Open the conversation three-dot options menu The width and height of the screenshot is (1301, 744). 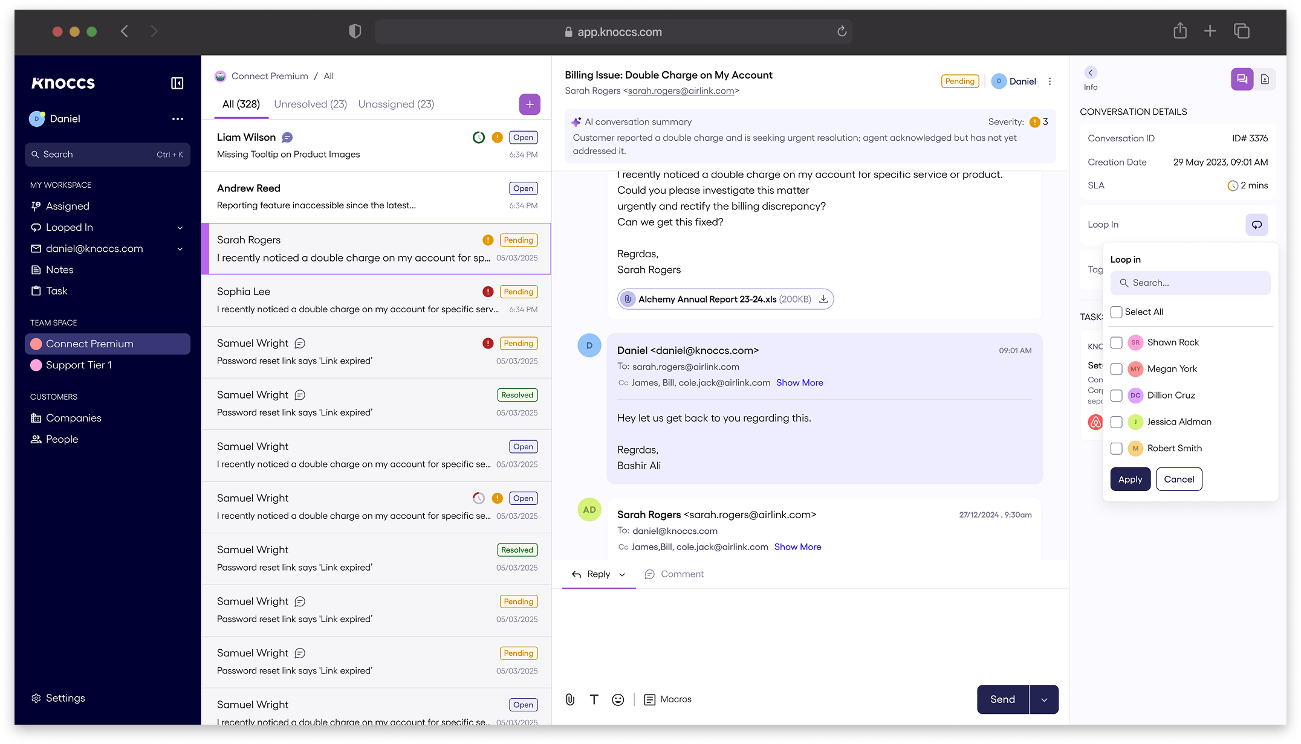(x=1050, y=82)
